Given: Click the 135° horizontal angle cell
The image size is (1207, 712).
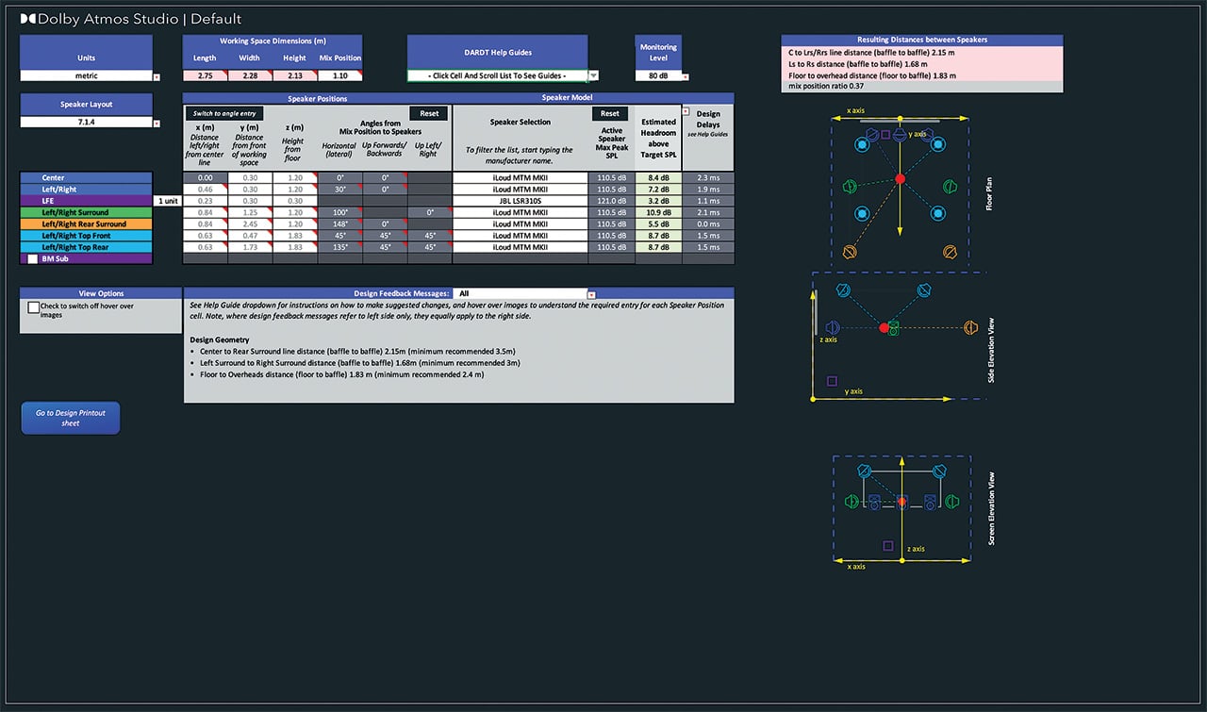Looking at the screenshot, I should [339, 246].
